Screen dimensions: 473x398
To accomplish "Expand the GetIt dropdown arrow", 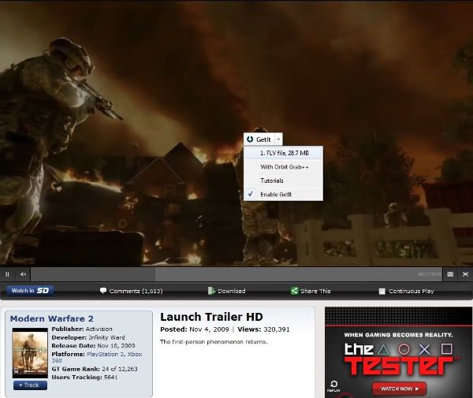I will pyautogui.click(x=278, y=139).
